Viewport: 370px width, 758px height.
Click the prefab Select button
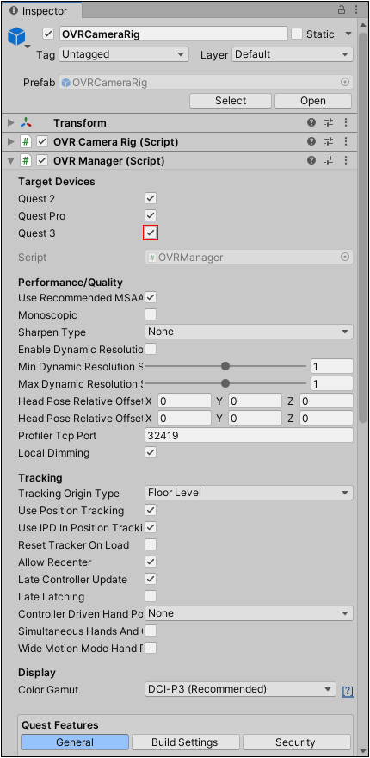231,101
